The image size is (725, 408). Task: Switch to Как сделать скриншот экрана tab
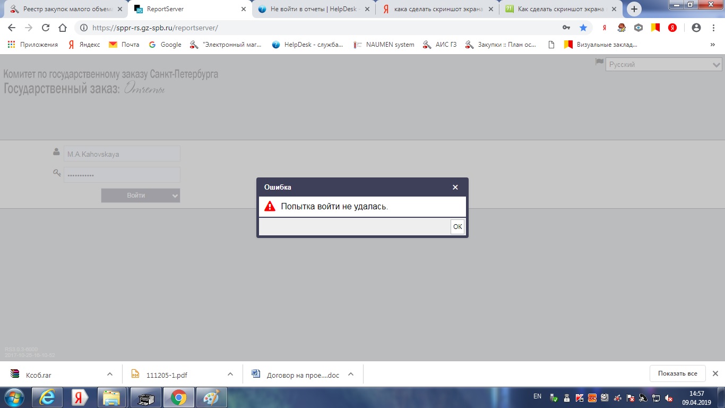coord(560,9)
